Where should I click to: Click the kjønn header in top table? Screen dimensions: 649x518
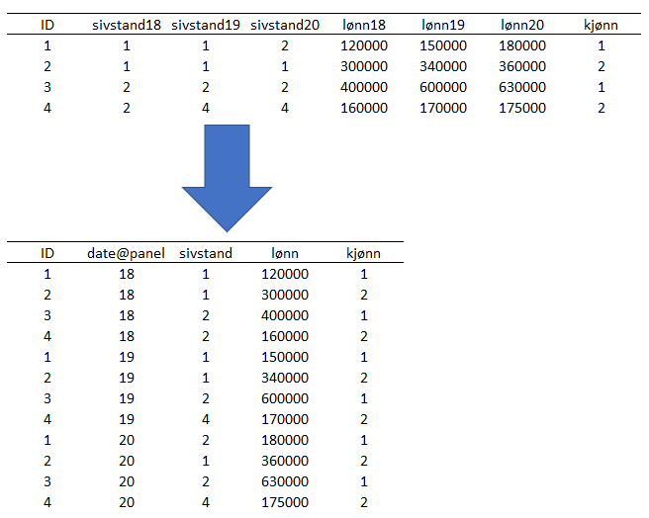click(x=601, y=25)
